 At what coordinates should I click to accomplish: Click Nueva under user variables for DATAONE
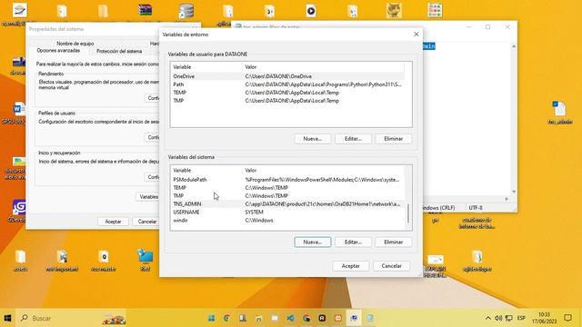point(312,139)
